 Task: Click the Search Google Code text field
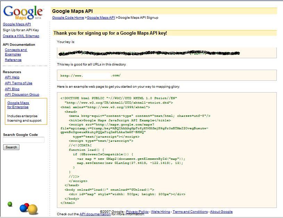(24, 140)
